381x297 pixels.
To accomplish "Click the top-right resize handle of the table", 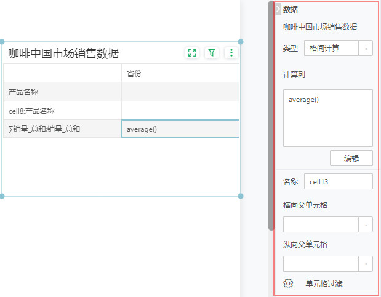I will point(241,42).
